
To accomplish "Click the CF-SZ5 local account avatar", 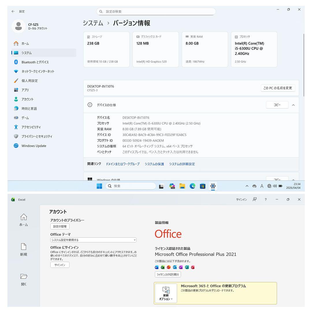I will coord(18,26).
